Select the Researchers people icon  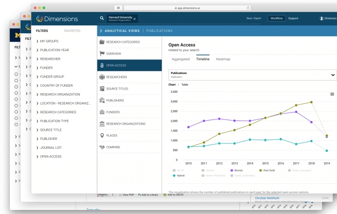point(102,77)
